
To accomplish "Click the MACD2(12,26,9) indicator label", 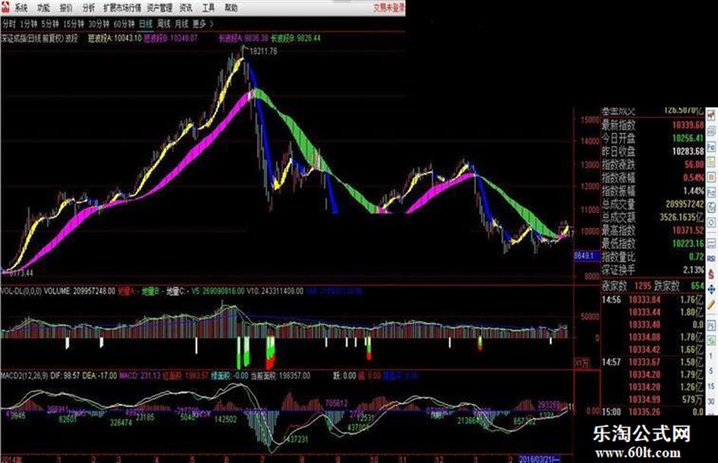I will [24, 376].
